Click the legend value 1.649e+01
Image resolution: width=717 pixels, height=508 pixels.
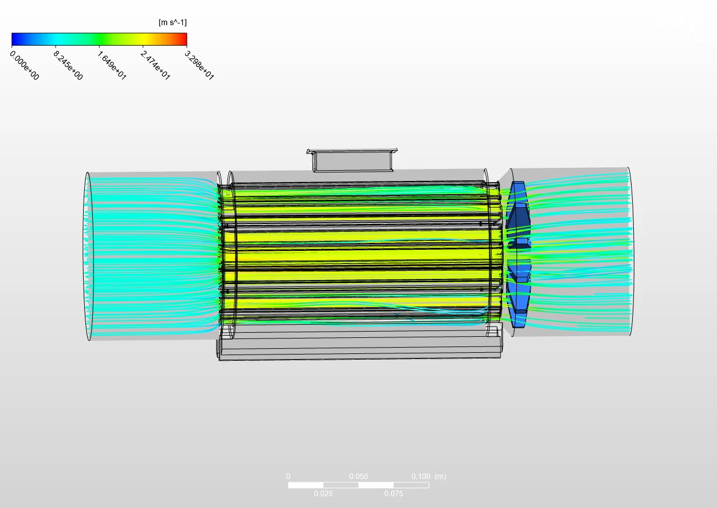tap(112, 65)
